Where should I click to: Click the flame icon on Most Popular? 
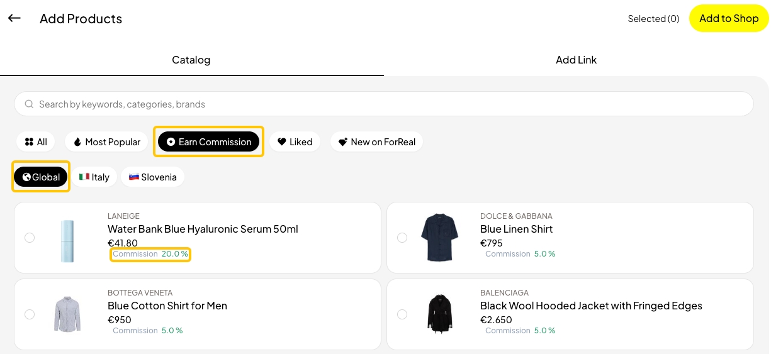click(x=77, y=142)
